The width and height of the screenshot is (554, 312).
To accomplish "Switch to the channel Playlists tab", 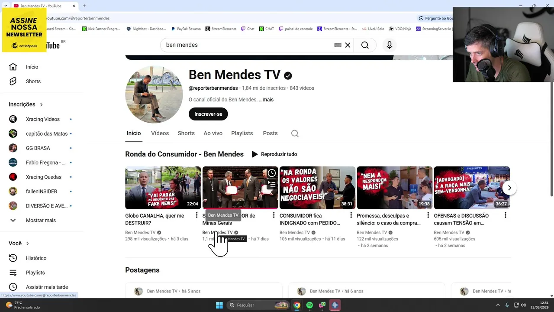I will click(242, 133).
